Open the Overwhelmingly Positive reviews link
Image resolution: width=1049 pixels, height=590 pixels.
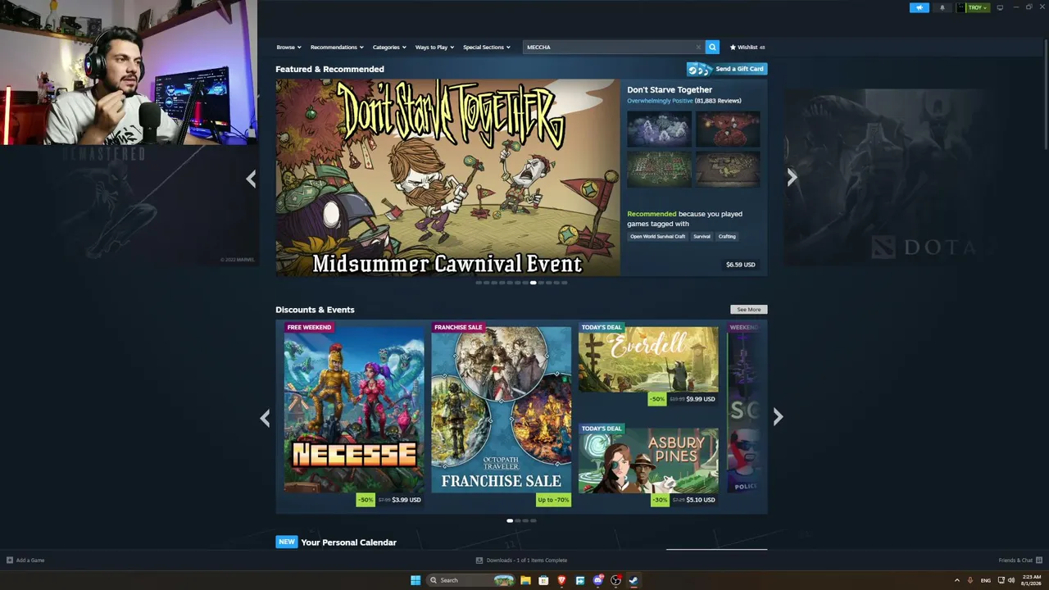pyautogui.click(x=660, y=101)
